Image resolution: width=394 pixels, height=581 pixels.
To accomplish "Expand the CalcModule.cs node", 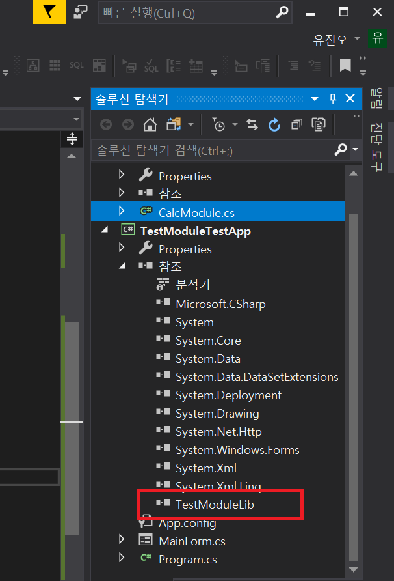I will tap(122, 211).
